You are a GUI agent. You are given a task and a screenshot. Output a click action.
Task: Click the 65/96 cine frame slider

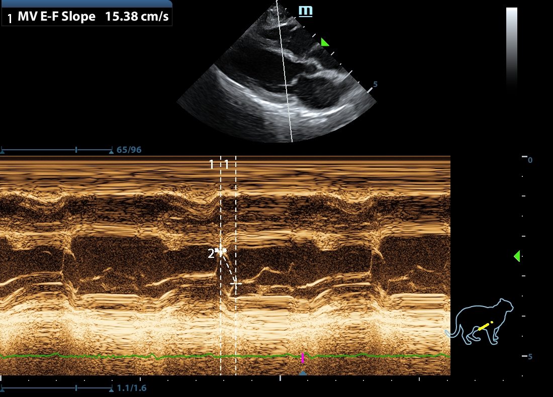(x=57, y=150)
